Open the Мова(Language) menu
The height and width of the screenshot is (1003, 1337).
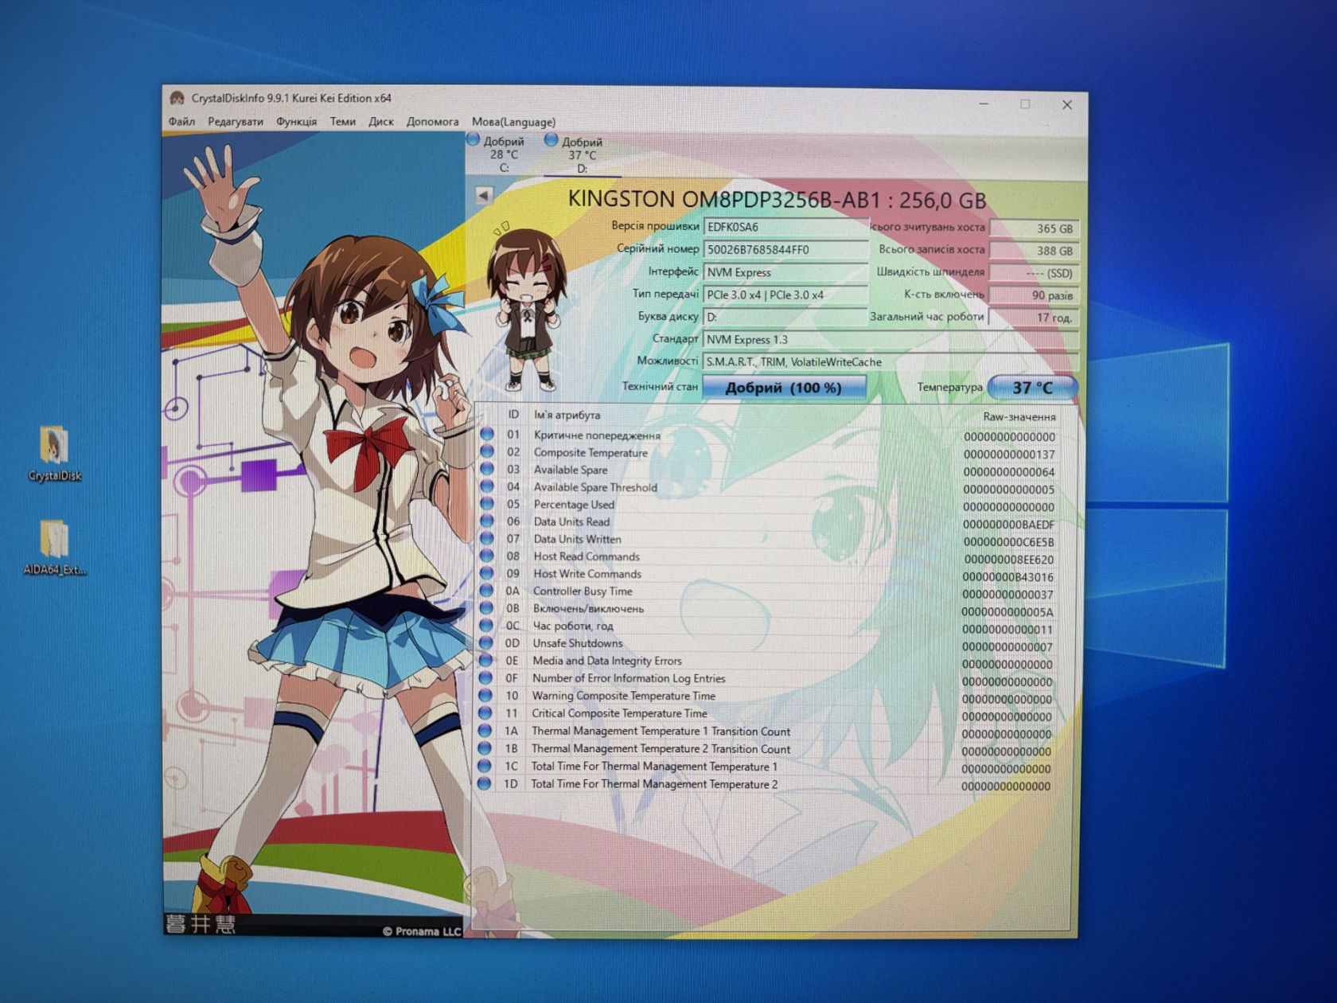pos(513,122)
